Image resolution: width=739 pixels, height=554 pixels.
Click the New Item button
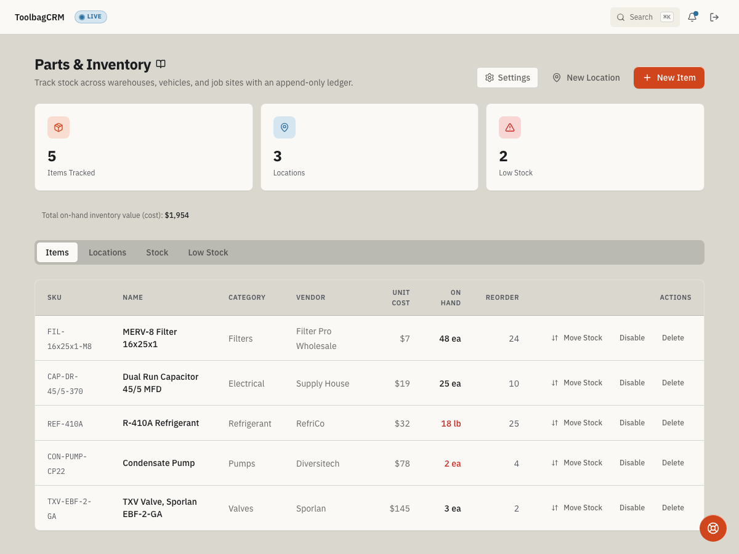[669, 78]
